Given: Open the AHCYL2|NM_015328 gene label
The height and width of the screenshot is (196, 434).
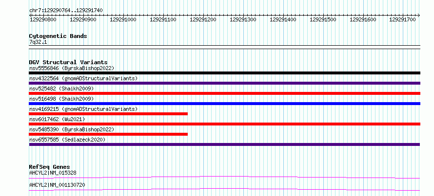Looking at the screenshot, I should 53,173.
